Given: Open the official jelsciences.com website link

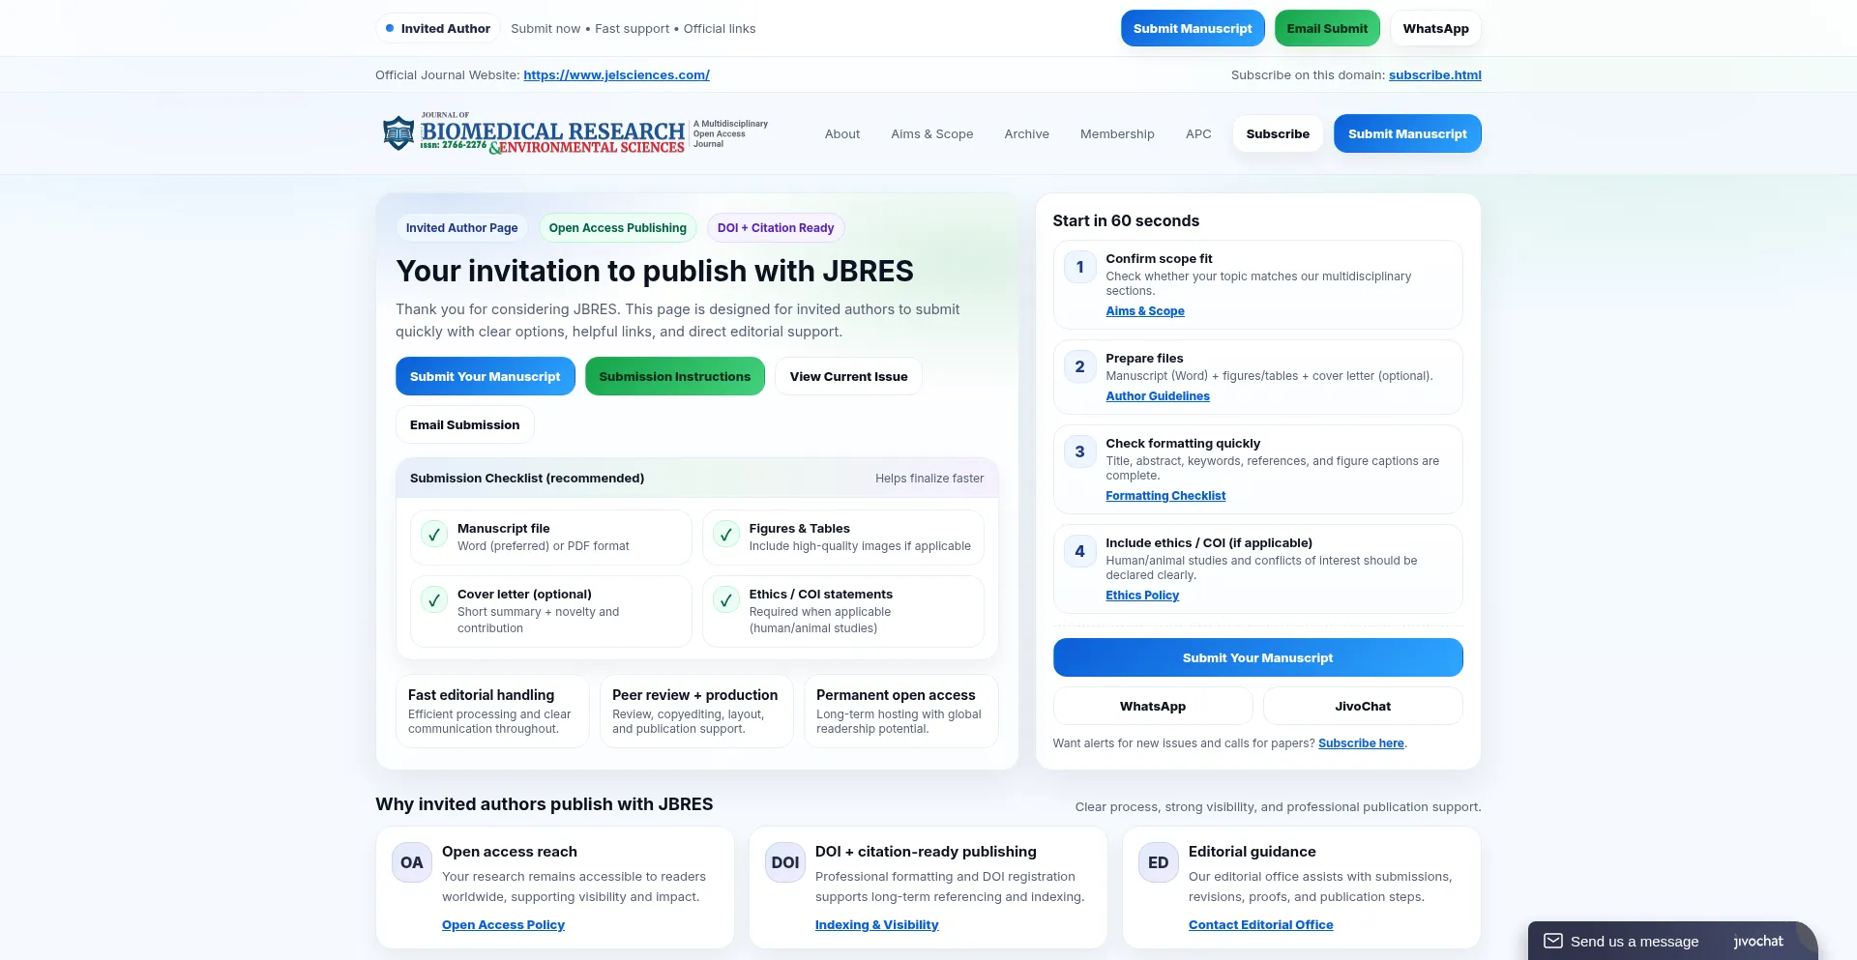Looking at the screenshot, I should pyautogui.click(x=616, y=74).
